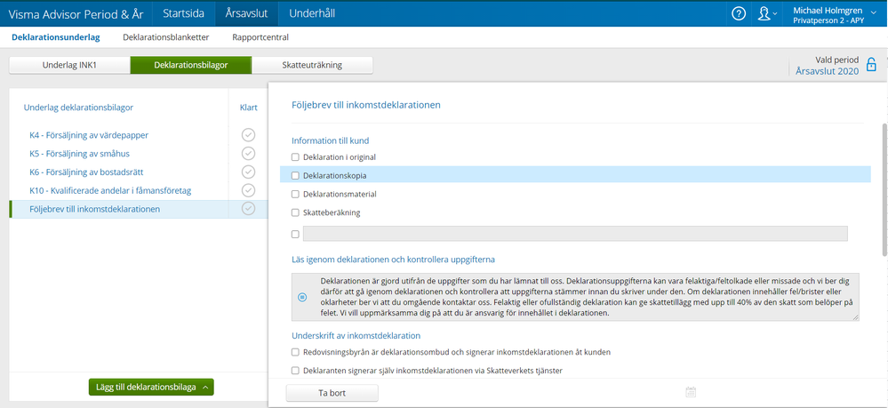Image resolution: width=888 pixels, height=408 pixels.
Task: Switch to the Skatteuträkning tab
Action: (x=311, y=65)
